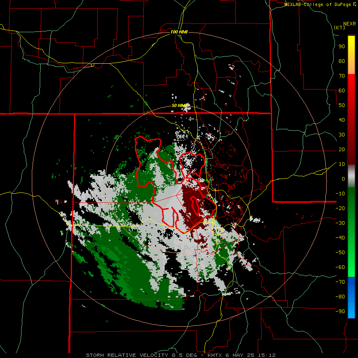Click the "100 NMI" range ring label

179,32
